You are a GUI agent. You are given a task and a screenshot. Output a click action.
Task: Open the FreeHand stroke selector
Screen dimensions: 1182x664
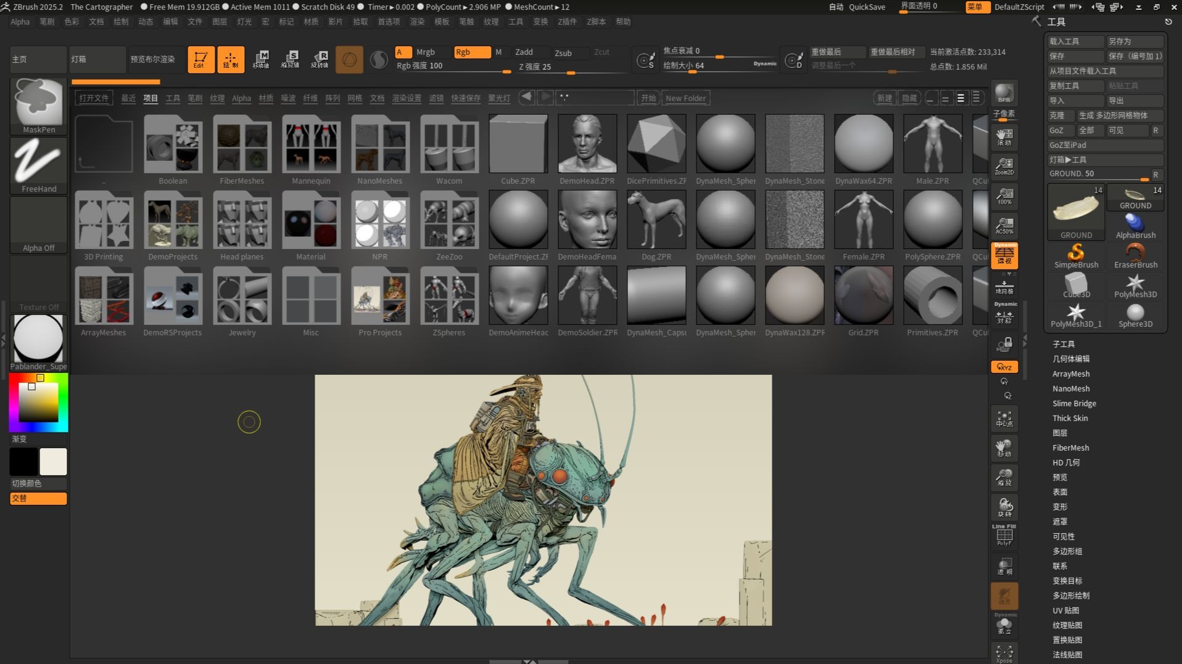coord(39,165)
